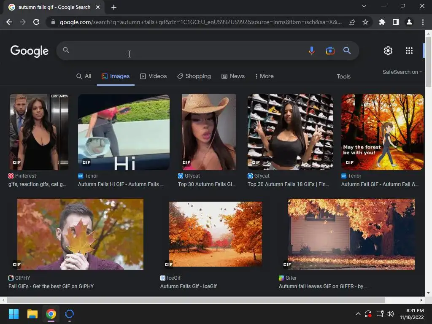Screen dimensions: 432x324
Task: Expand the More search options
Action: [x=264, y=76]
